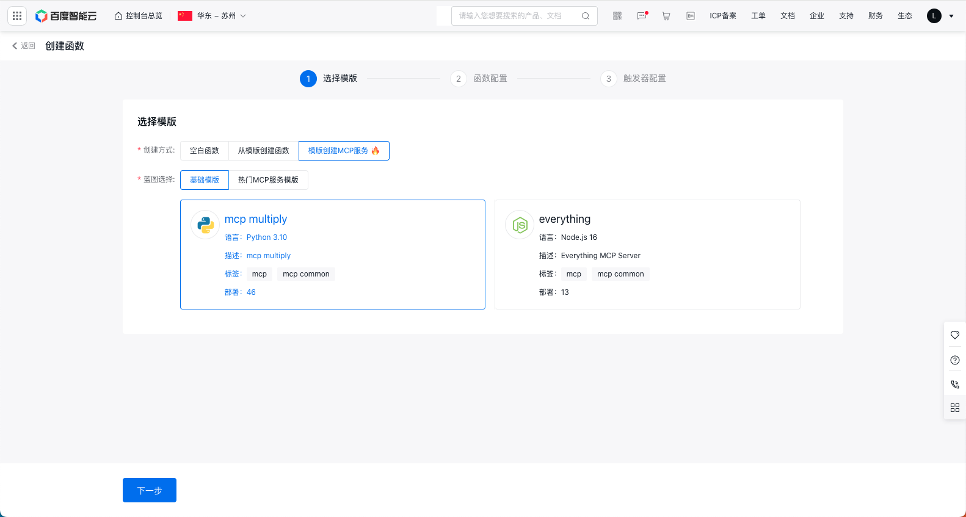Select 基础模版 blueprint option
Image resolution: width=966 pixels, height=517 pixels.
pos(205,180)
